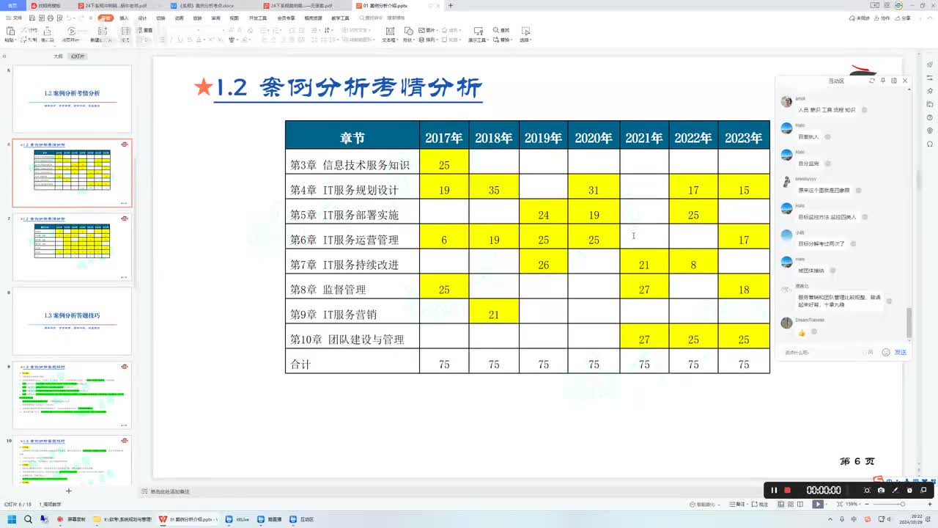Select slide 8 thumbnail 案例分析答题技巧
Image resolution: width=938 pixels, height=528 pixels.
coord(72,320)
